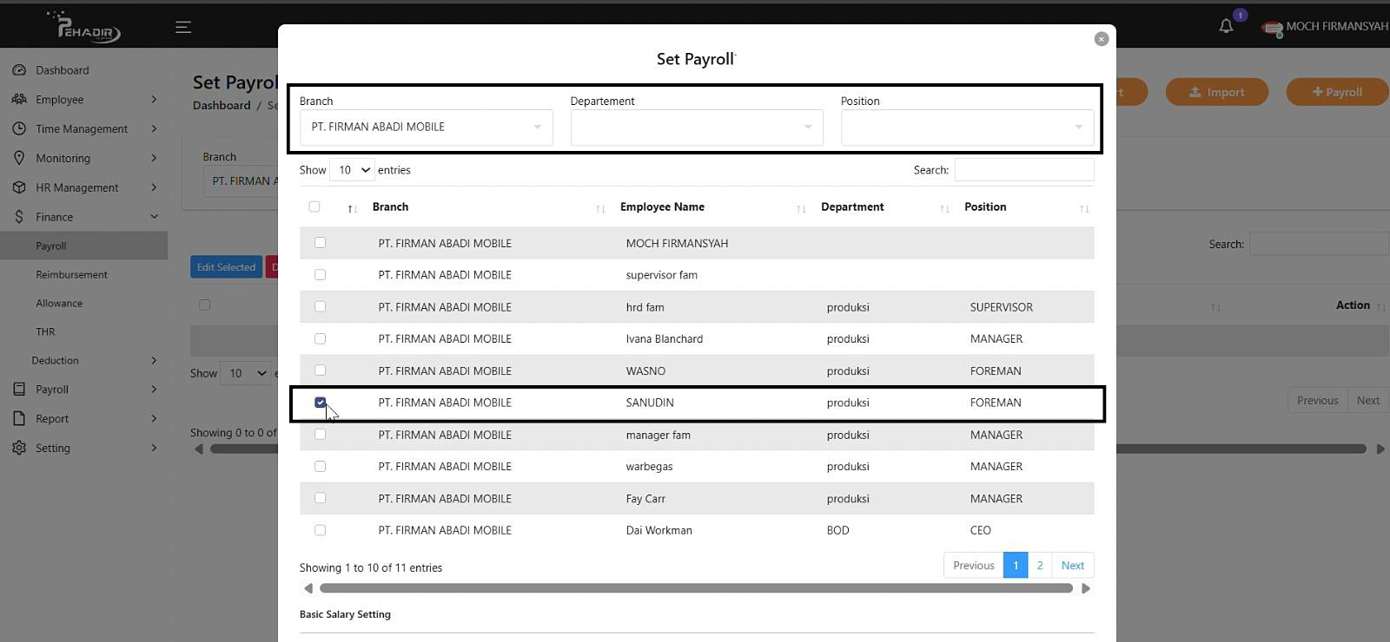
Task: Select Allowance in the Finance submenu
Action: (59, 303)
